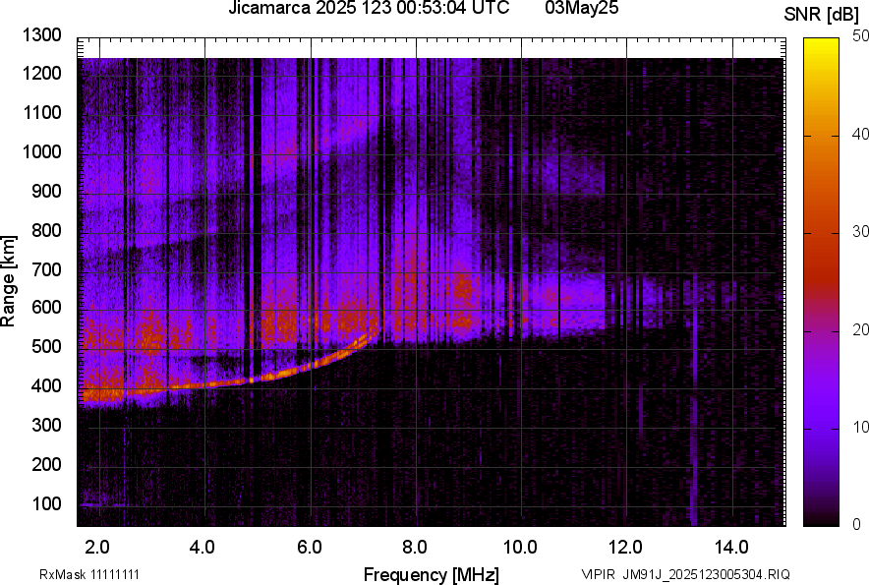Click the colorbar tick label '0'

857,524
